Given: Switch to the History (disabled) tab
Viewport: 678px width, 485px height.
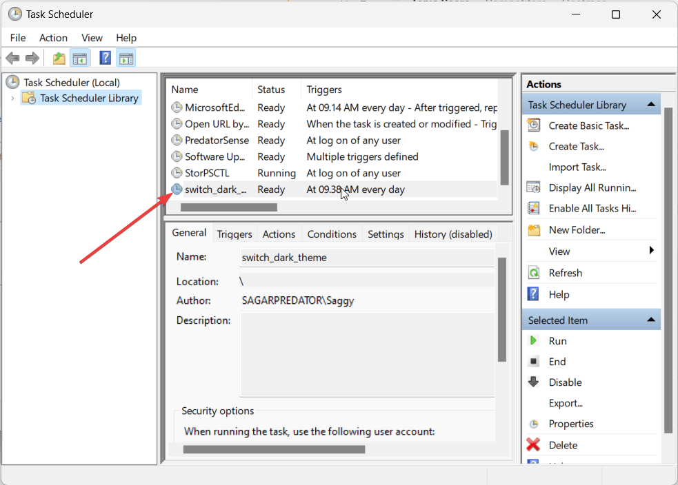Looking at the screenshot, I should coord(453,234).
